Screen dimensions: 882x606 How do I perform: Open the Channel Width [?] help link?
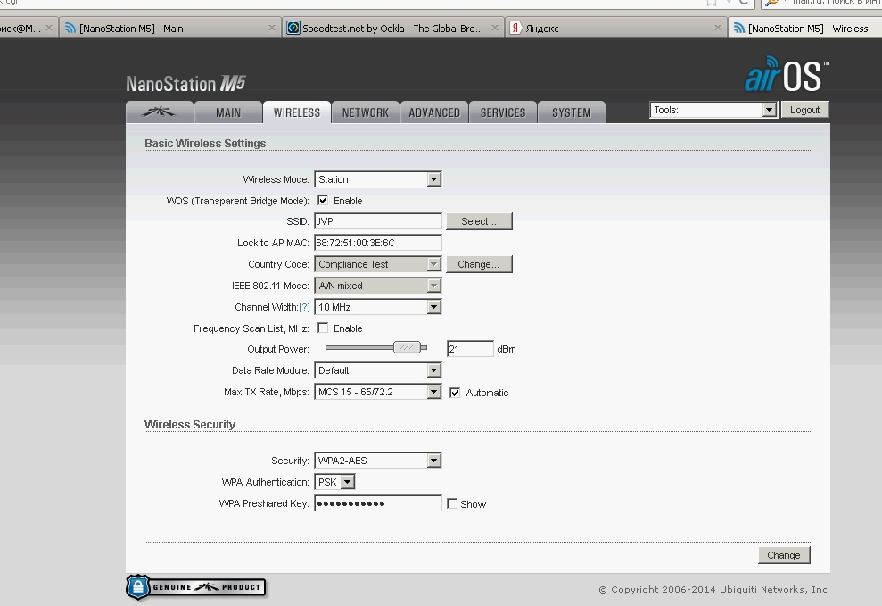tap(304, 307)
